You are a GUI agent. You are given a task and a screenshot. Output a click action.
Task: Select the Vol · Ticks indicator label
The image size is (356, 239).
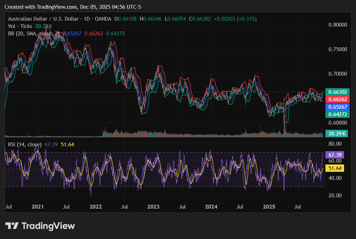pos(20,26)
